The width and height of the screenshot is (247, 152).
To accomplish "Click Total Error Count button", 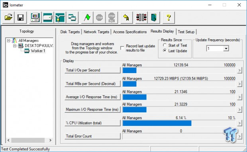I will [92, 136].
